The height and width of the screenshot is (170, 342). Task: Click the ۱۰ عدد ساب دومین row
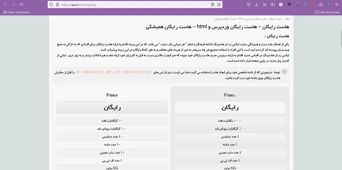click(112, 153)
